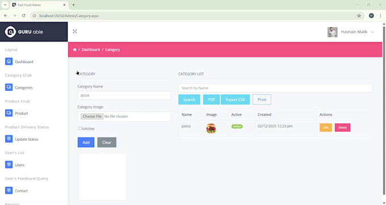Open the tab search dropdown

5,5
